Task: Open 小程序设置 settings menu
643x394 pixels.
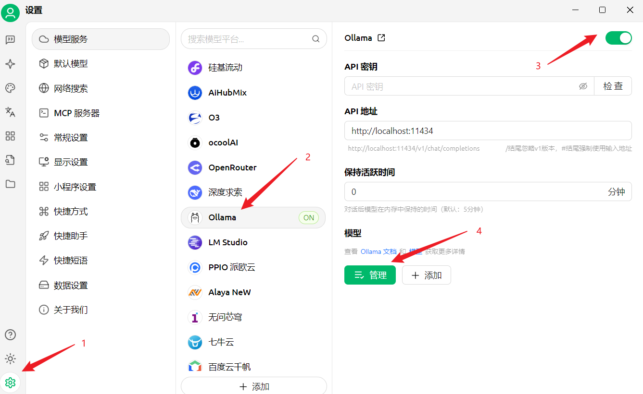Action: (x=101, y=187)
